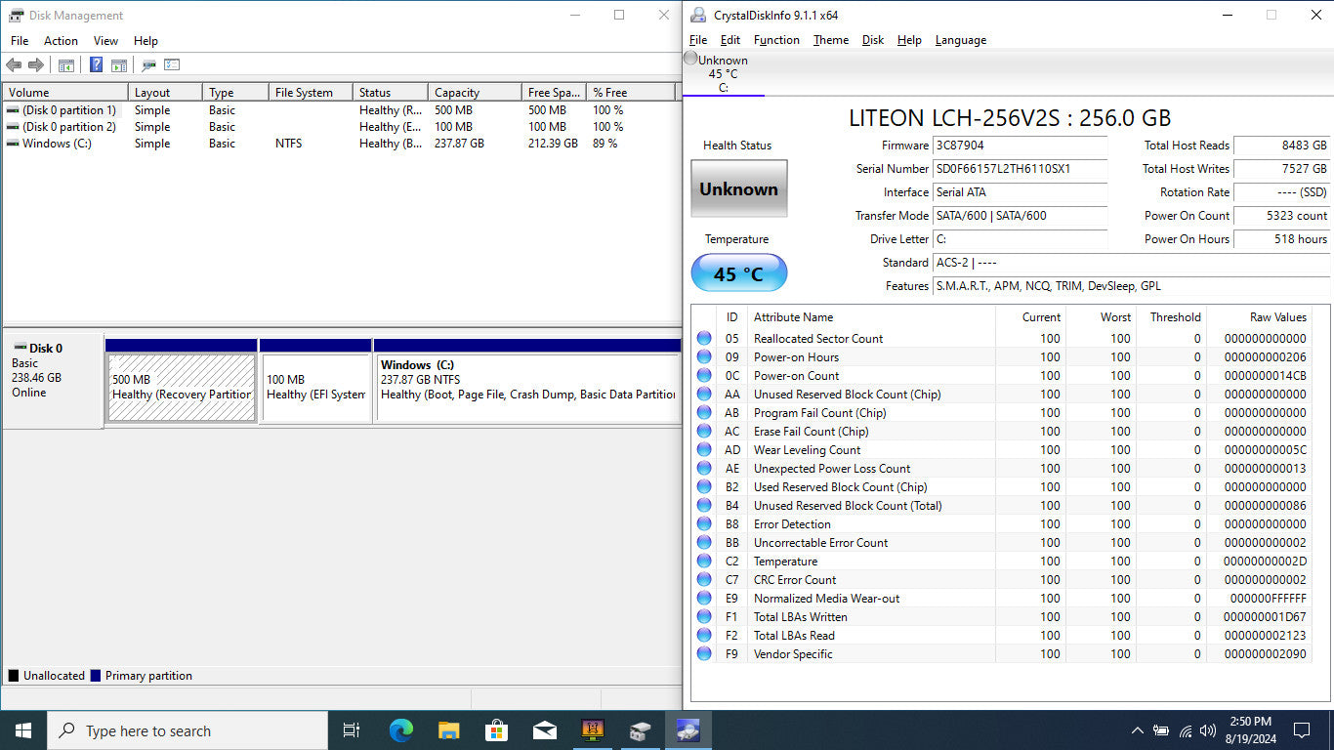Click the Back arrow in Disk Management toolbar
1334x750 pixels.
point(14,65)
